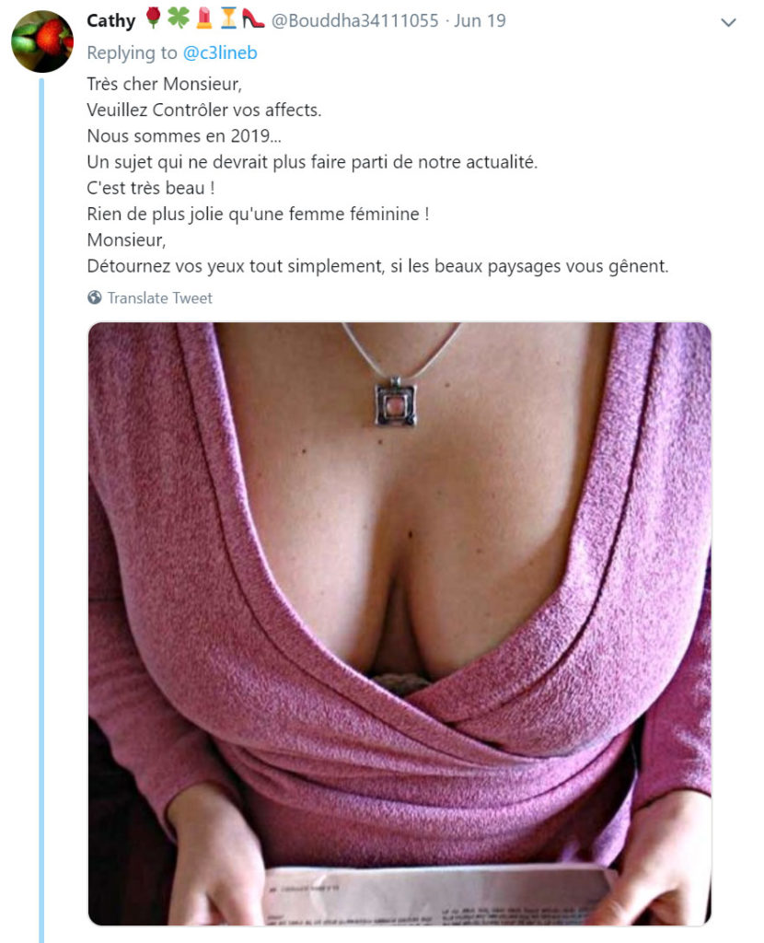Click the "Nous sommes en 2019..." line
Image resolution: width=764 pixels, height=943 pixels.
184,136
